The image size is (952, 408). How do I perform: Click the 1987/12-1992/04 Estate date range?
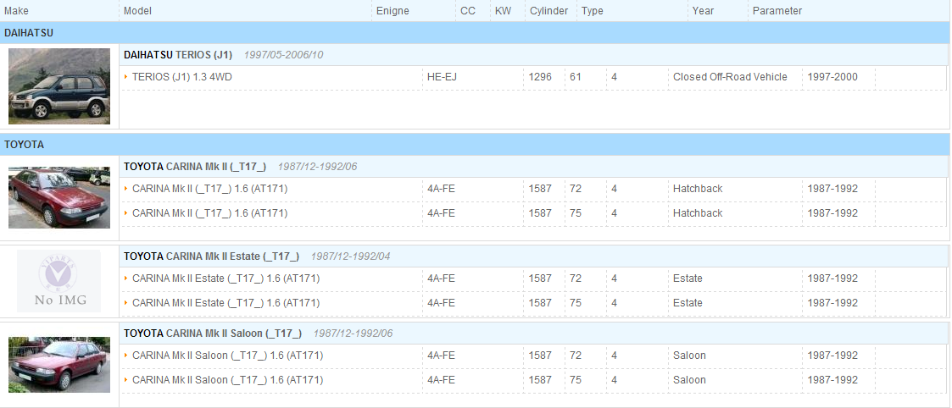(x=350, y=257)
